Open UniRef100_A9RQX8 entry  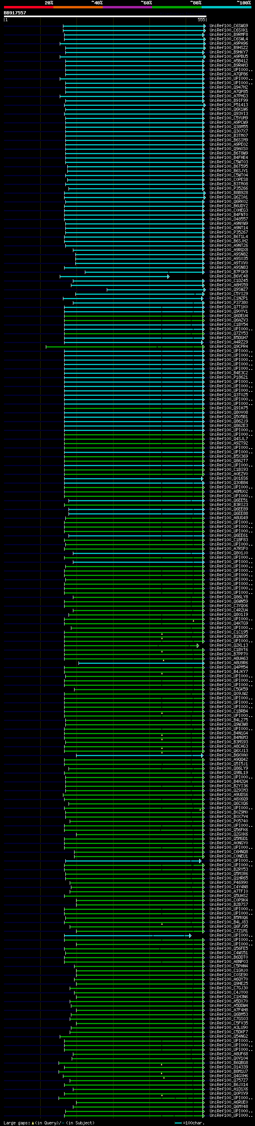[229, 250]
